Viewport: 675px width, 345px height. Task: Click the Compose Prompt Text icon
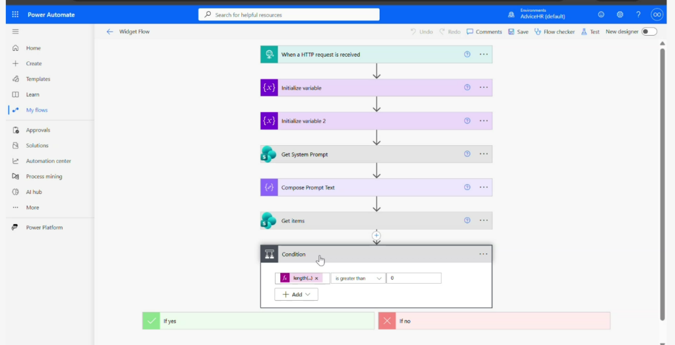tap(269, 187)
